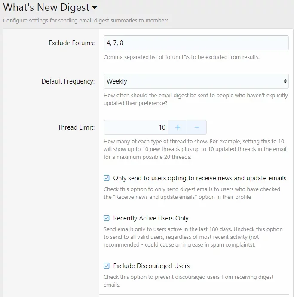Uncheck the news and update emails checkbox
This screenshot has width=294, height=297.
[x=107, y=178]
